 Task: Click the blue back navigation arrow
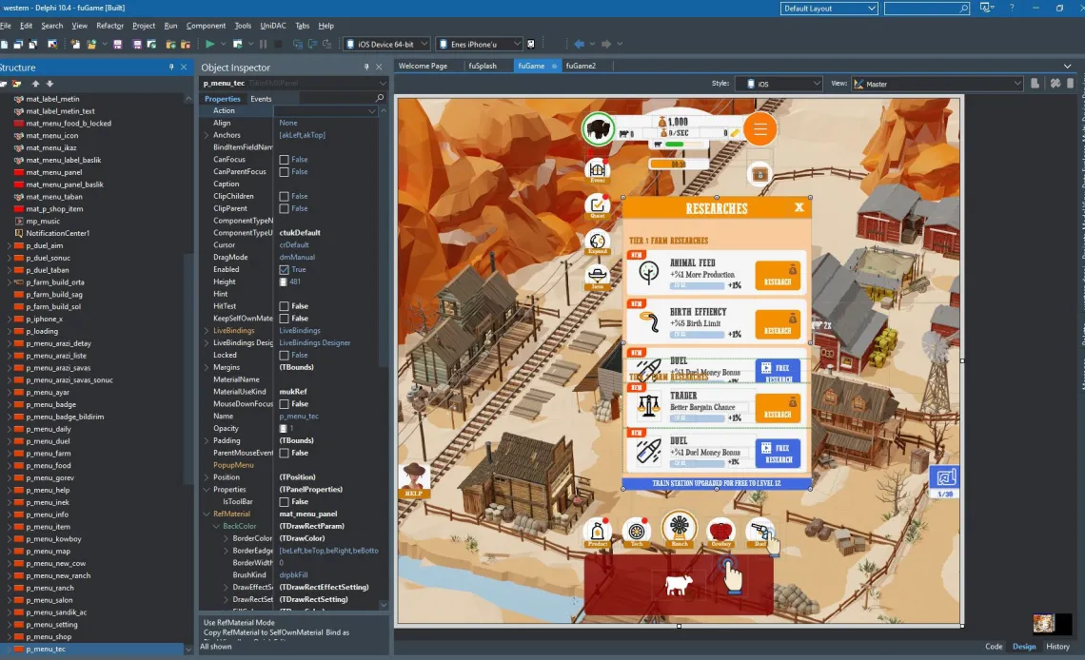click(580, 45)
